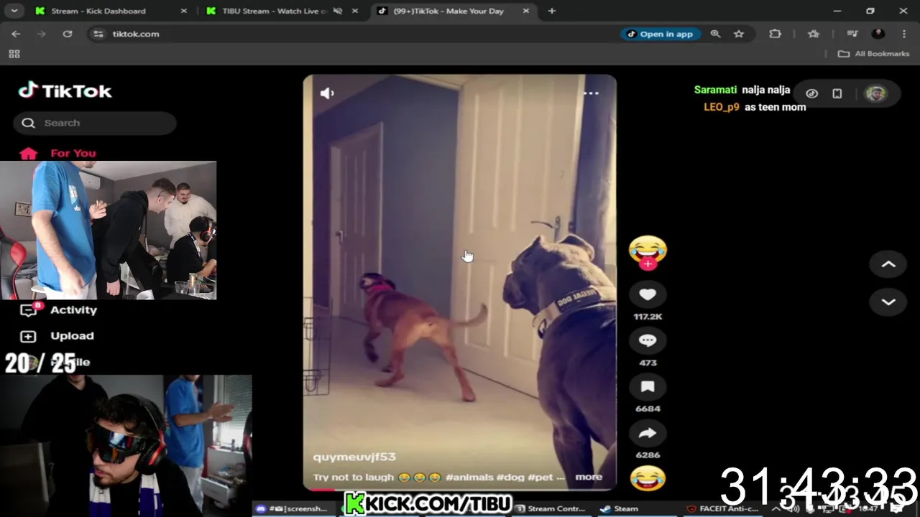
Task: Go to the previous video arrow
Action: pos(888,264)
